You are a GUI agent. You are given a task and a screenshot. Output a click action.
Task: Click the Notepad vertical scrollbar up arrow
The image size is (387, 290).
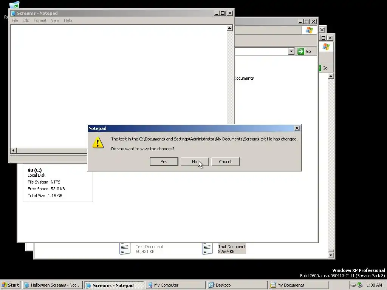[229, 28]
